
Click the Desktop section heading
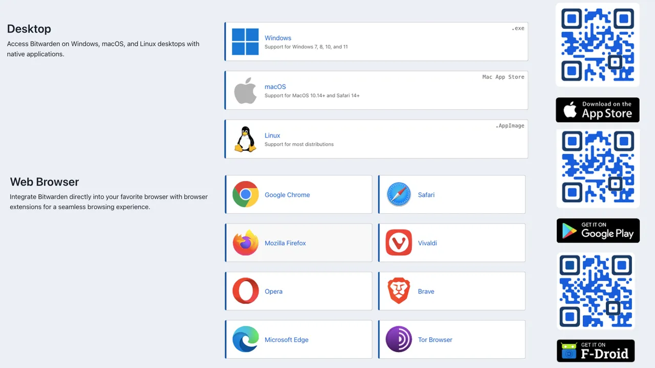point(29,29)
